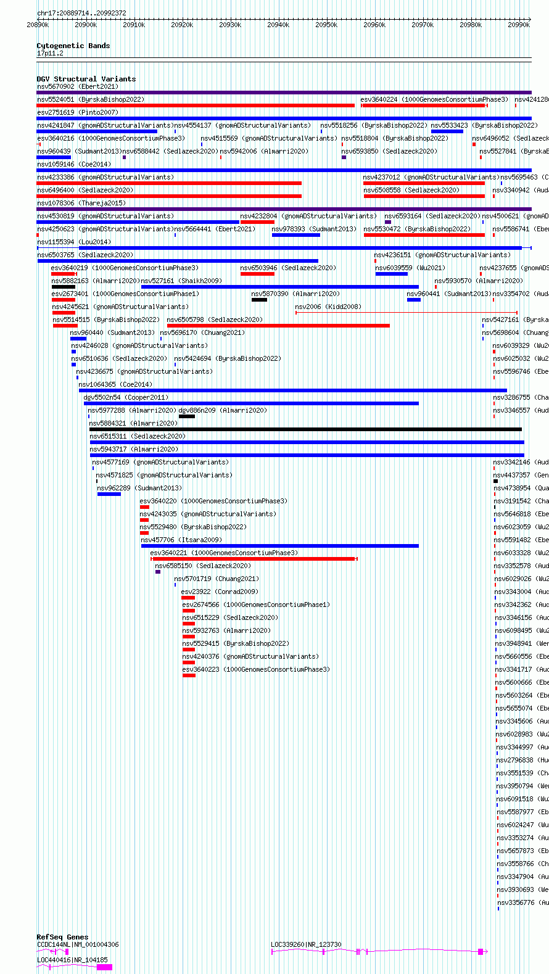Click the blue nsv6503765 Sedlazeck2020 bar

tap(178, 261)
